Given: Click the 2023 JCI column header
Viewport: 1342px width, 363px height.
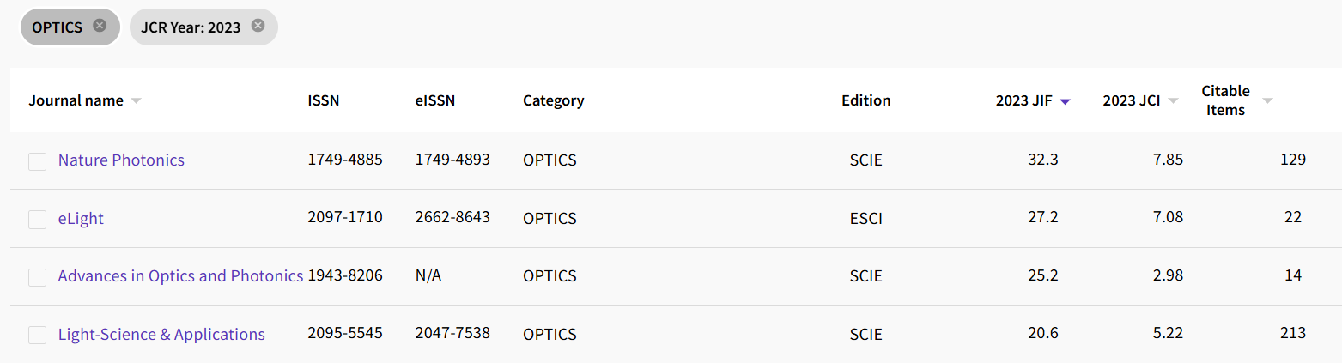Looking at the screenshot, I should click(1131, 100).
